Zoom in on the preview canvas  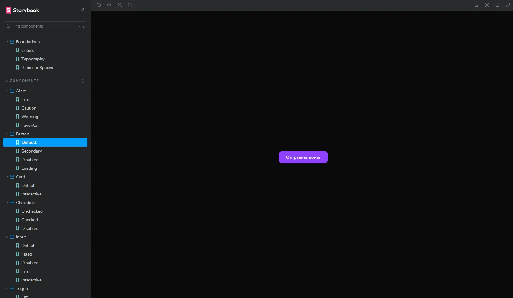click(109, 5)
